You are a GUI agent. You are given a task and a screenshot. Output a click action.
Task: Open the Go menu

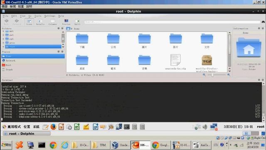[x=30, y=16]
